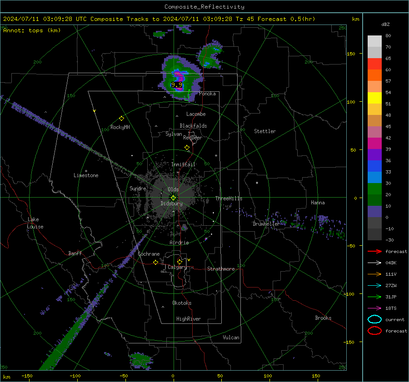Viewport: 409px width, 382px height.
Task: Click the Banff town label
Action: (x=75, y=253)
